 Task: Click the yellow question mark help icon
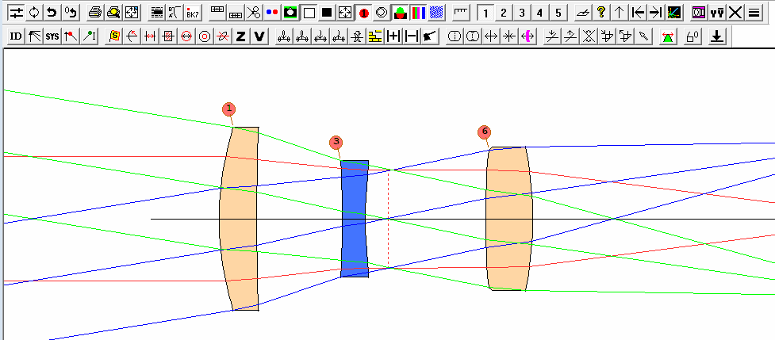[x=601, y=13]
